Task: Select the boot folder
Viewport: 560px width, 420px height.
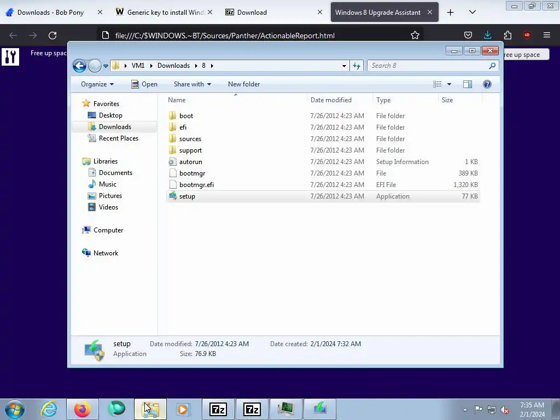Action: [323, 116]
